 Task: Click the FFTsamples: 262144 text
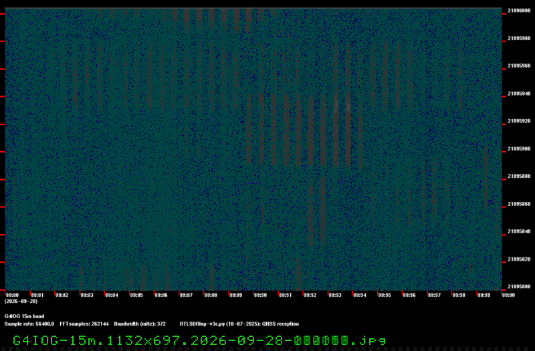(x=84, y=324)
